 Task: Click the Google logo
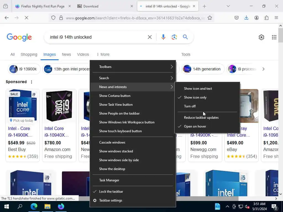19,37
